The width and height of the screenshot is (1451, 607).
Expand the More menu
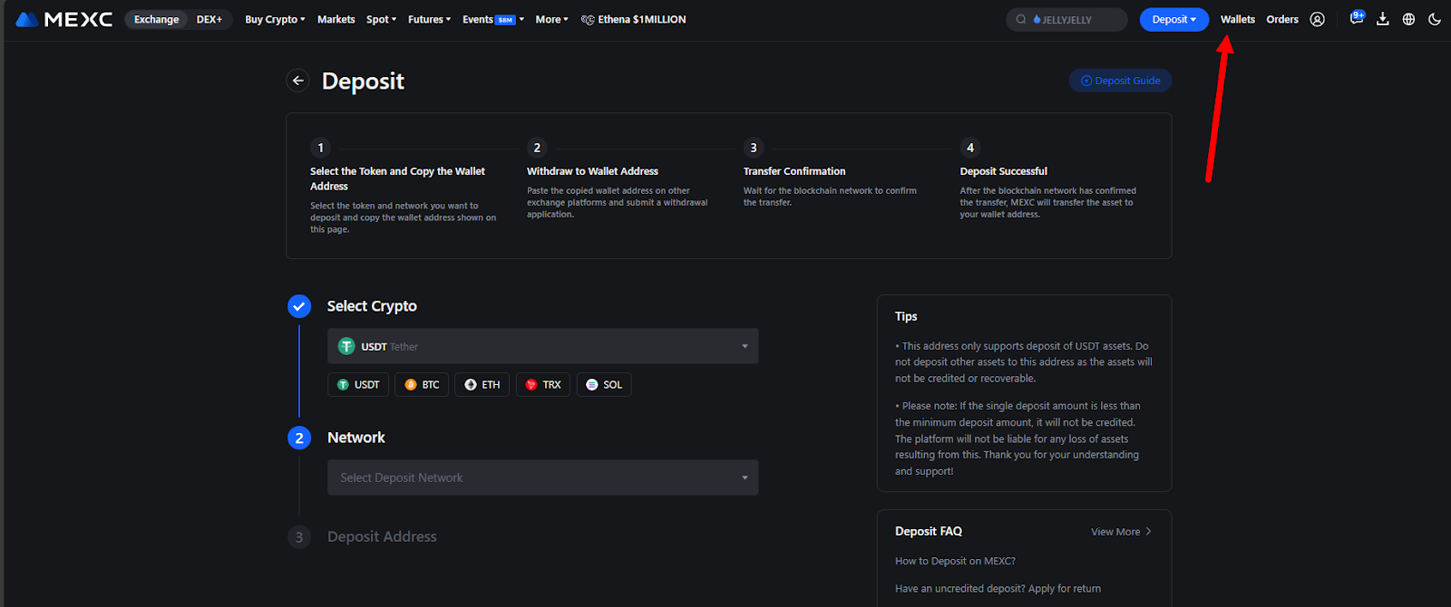click(551, 19)
